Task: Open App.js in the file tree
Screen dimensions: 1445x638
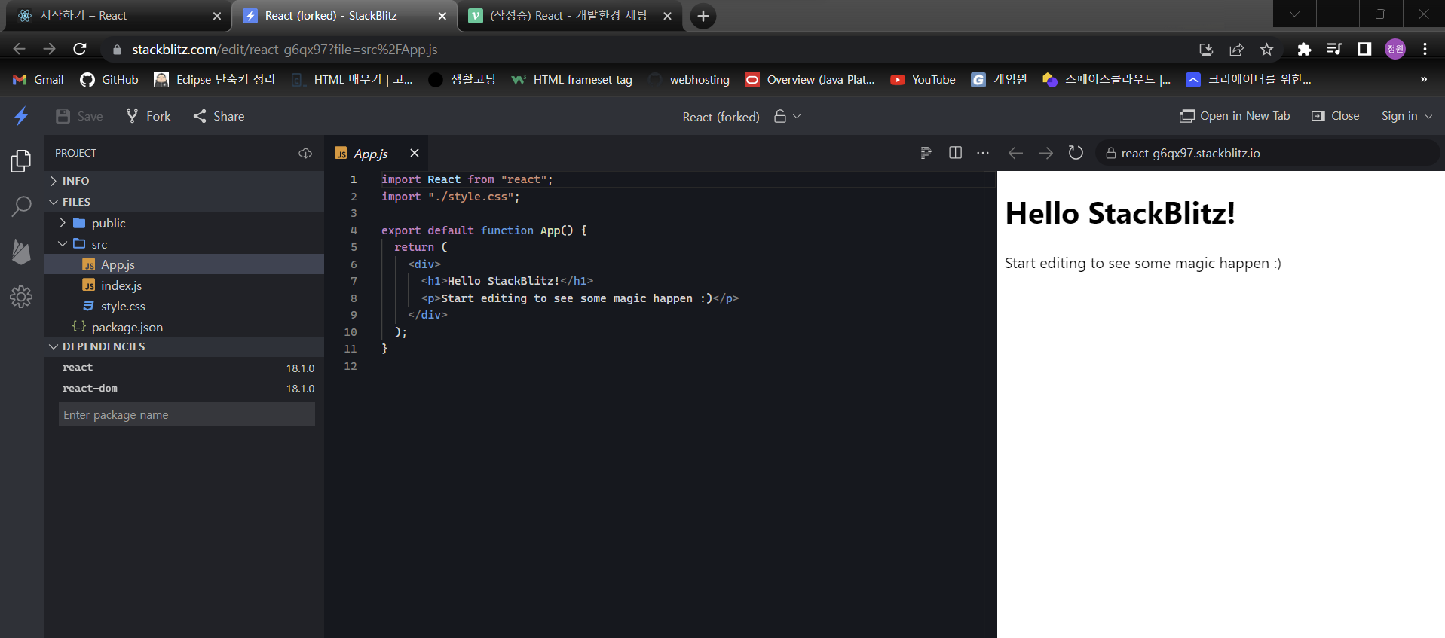Action: (184, 264)
